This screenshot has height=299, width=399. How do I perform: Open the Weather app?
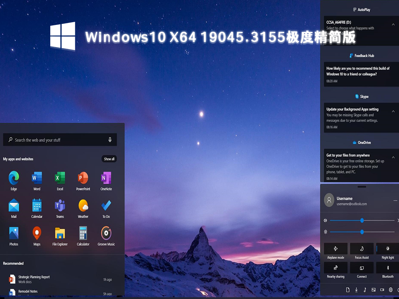point(83,208)
